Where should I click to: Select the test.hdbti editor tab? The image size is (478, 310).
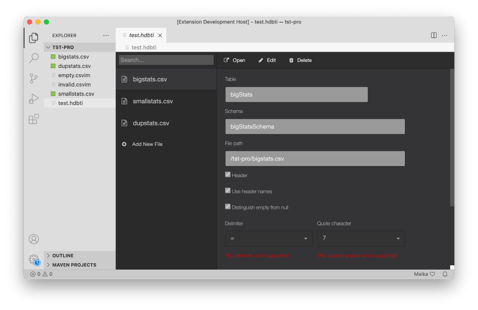pos(141,35)
